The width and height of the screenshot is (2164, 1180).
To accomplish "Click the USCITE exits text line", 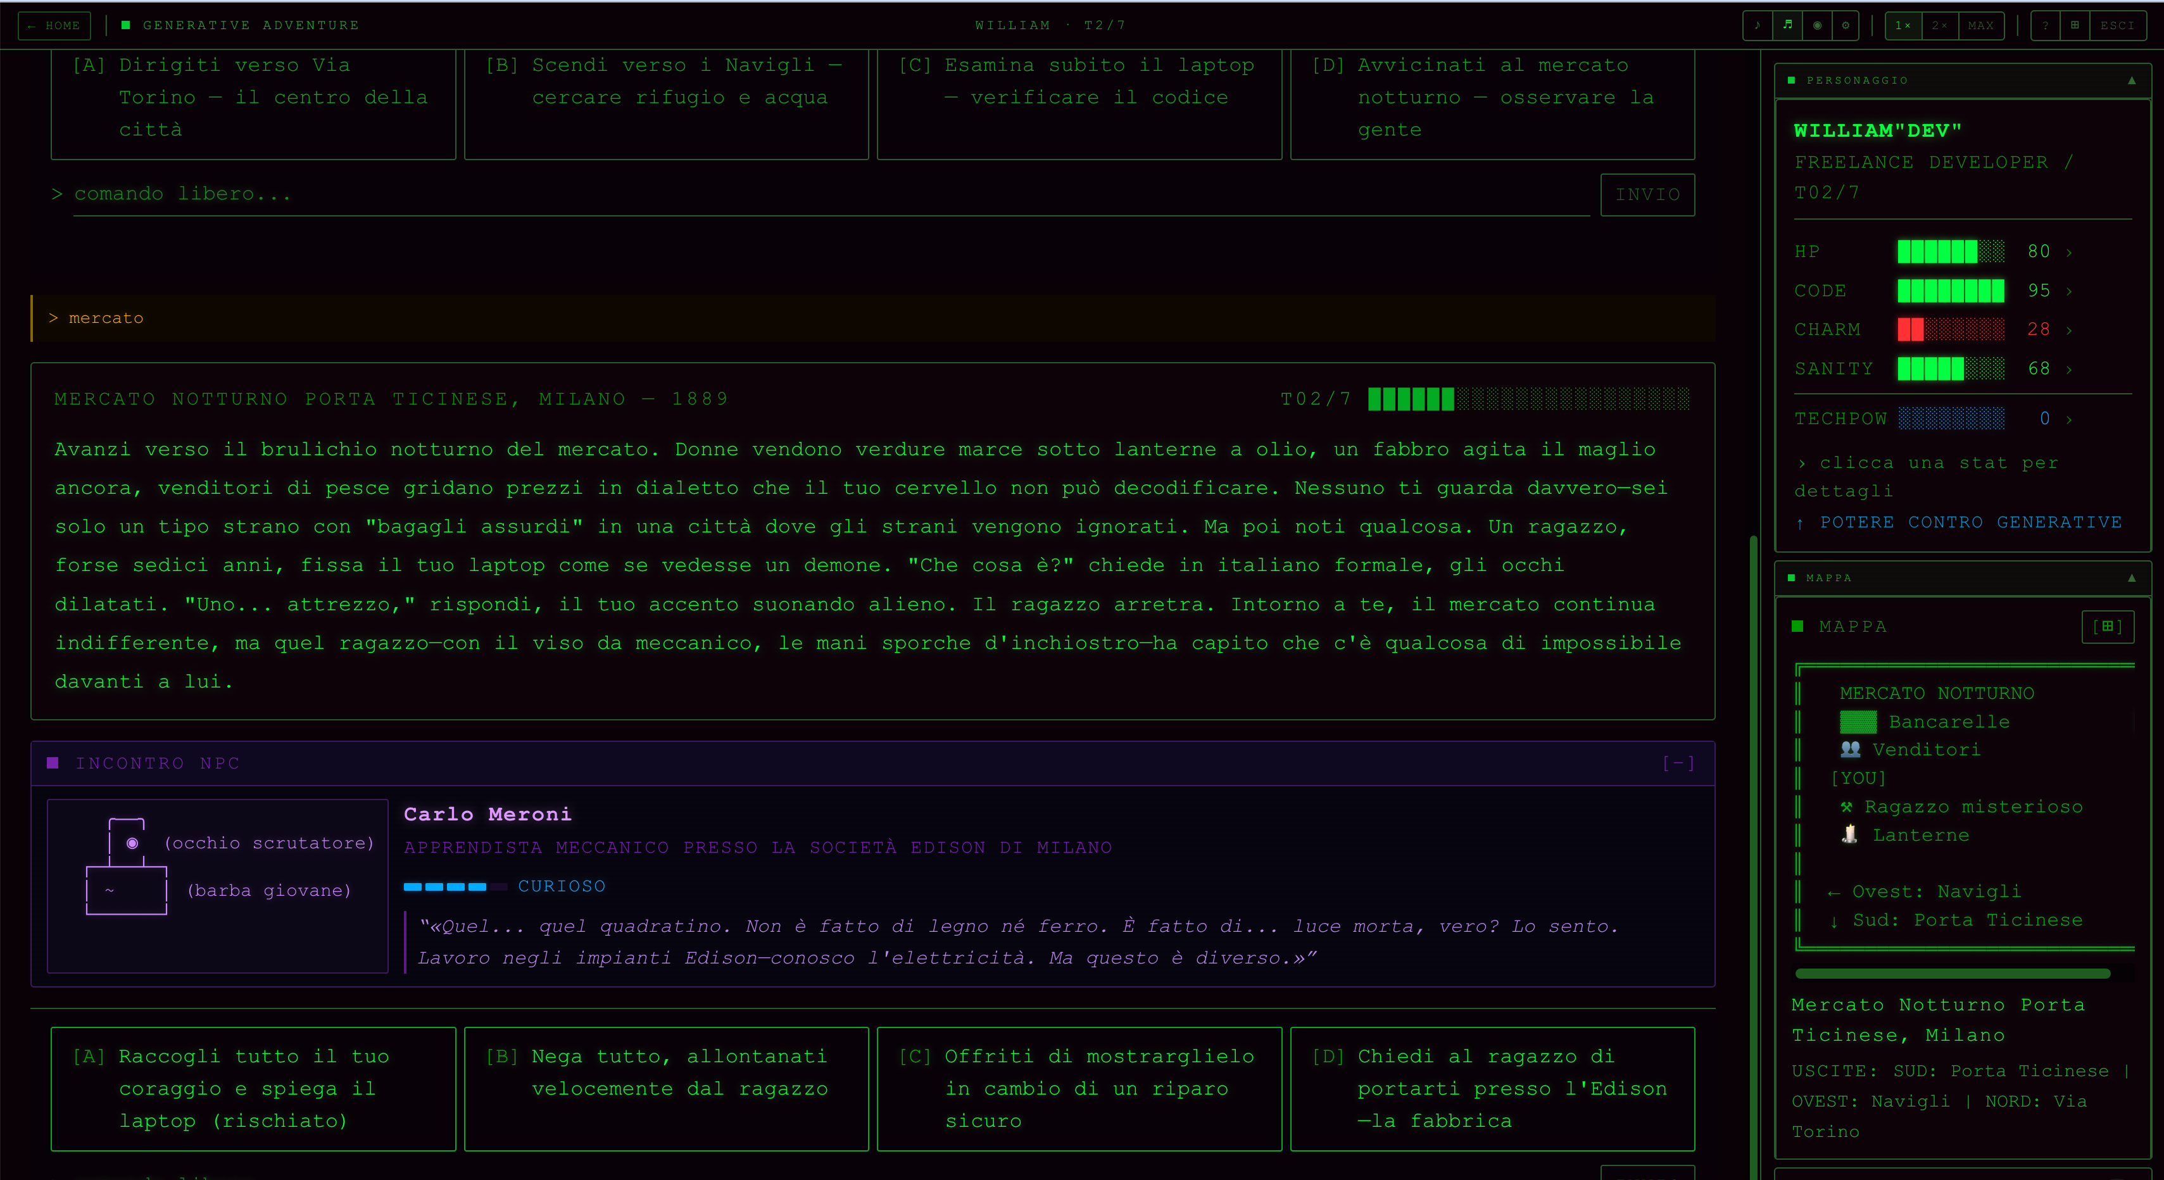I will point(1960,1101).
